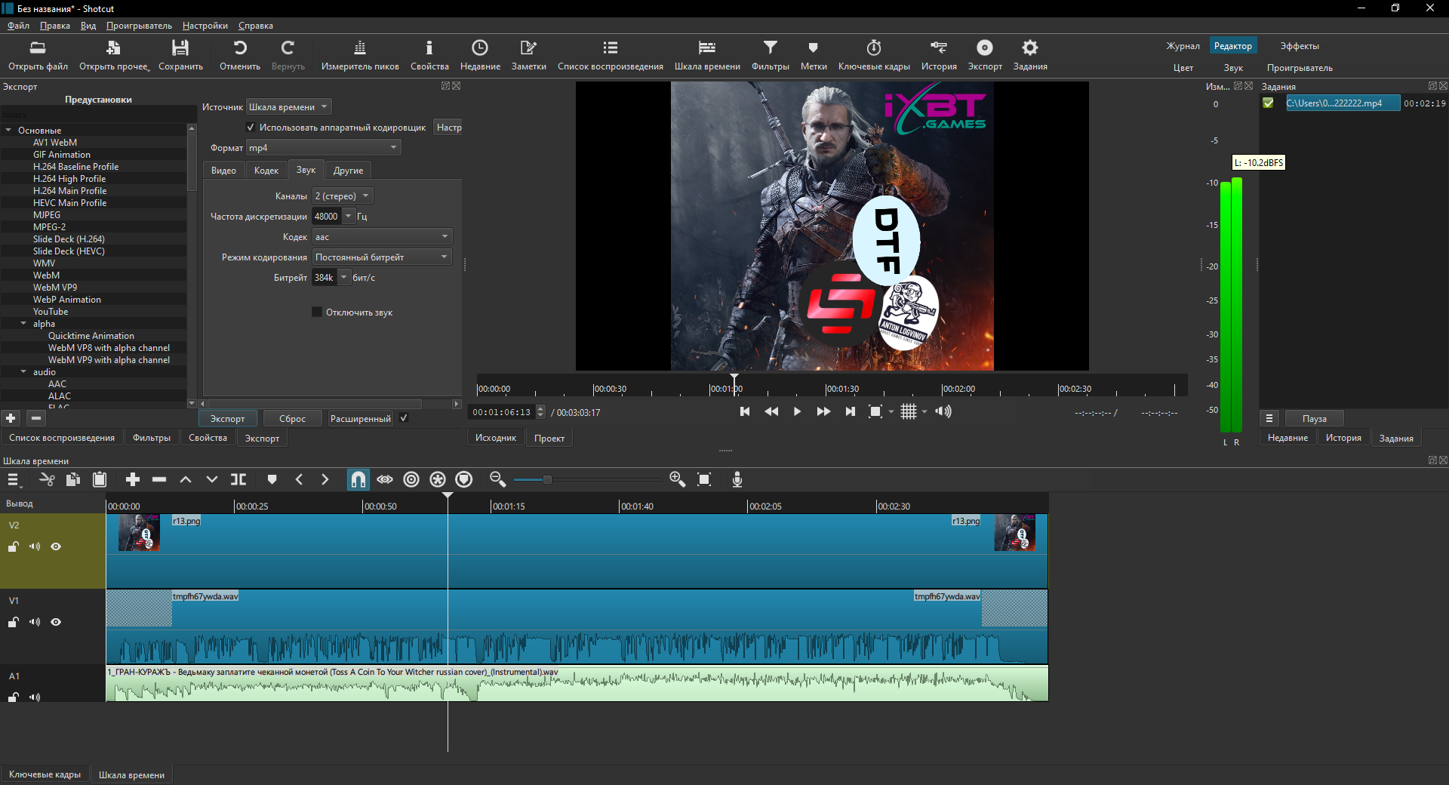Click the timeline append (plus) icon
1449x785 pixels.
pyautogui.click(x=133, y=479)
